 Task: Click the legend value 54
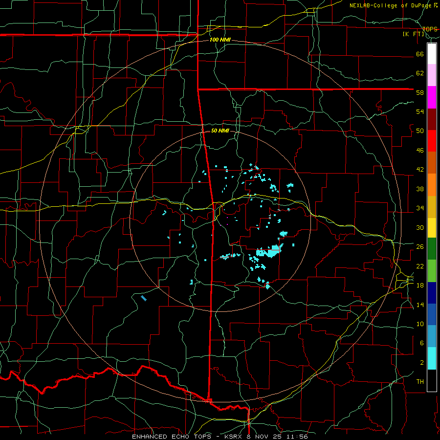(420, 111)
